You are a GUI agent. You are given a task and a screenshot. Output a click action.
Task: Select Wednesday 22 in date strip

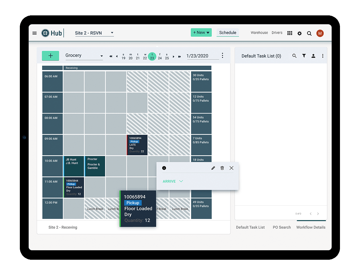tap(145, 56)
